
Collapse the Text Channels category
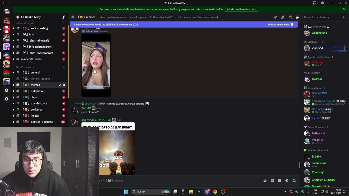25,67
